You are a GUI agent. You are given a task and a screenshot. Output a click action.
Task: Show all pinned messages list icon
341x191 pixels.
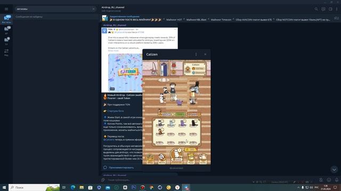pos(336,19)
